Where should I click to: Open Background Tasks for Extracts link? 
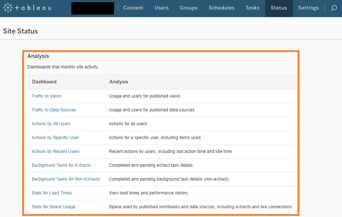(x=61, y=165)
